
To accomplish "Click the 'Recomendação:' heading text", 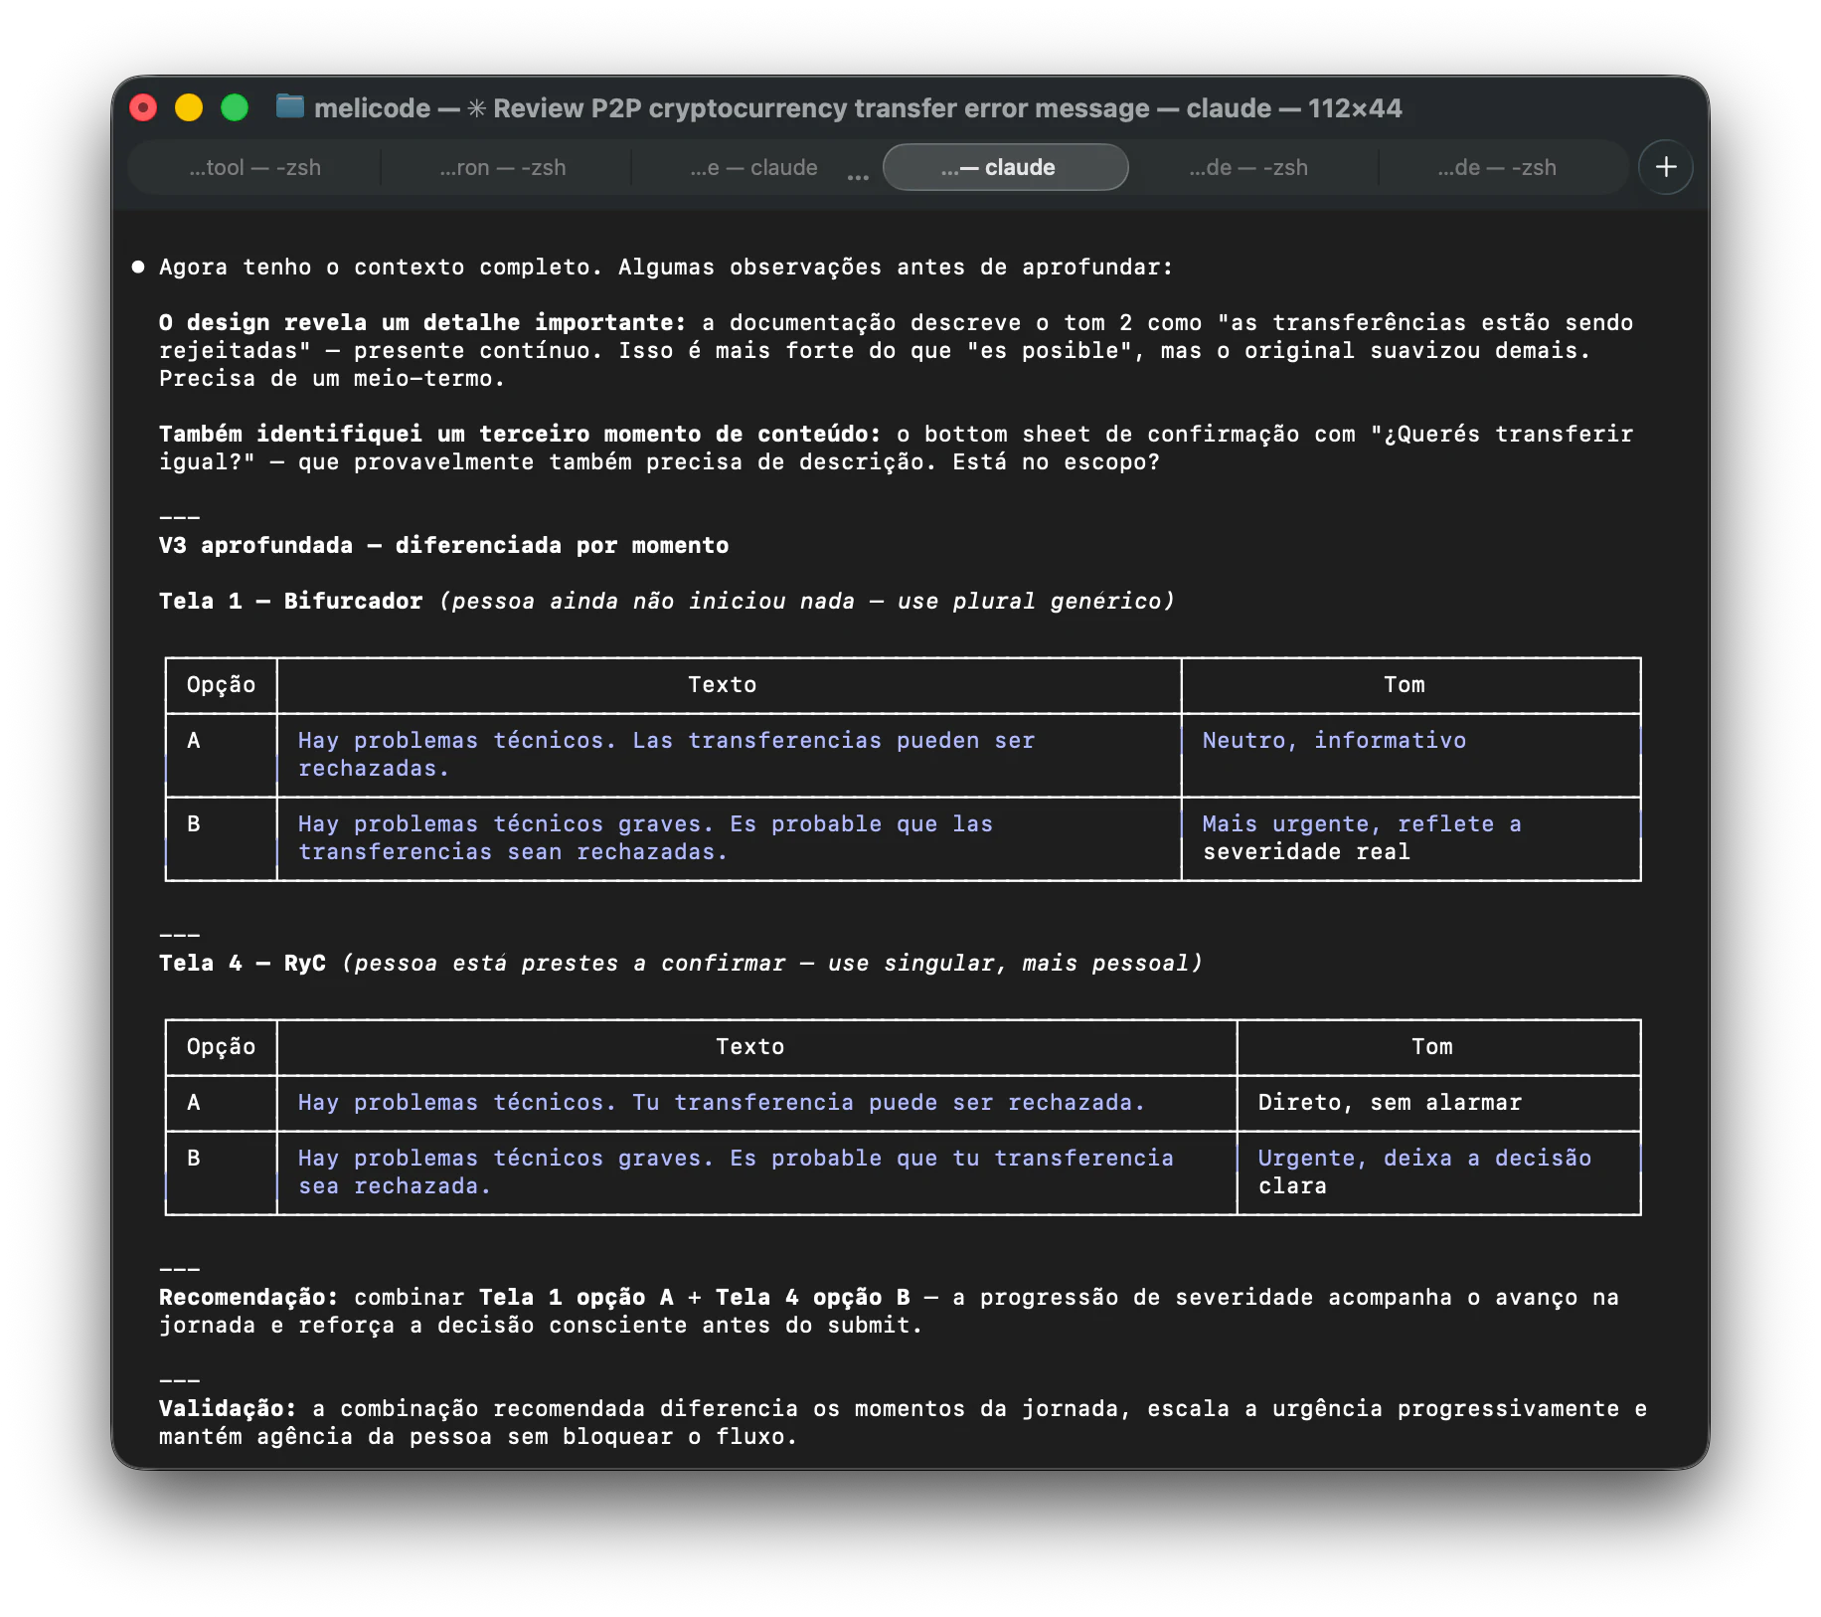I will (248, 1298).
